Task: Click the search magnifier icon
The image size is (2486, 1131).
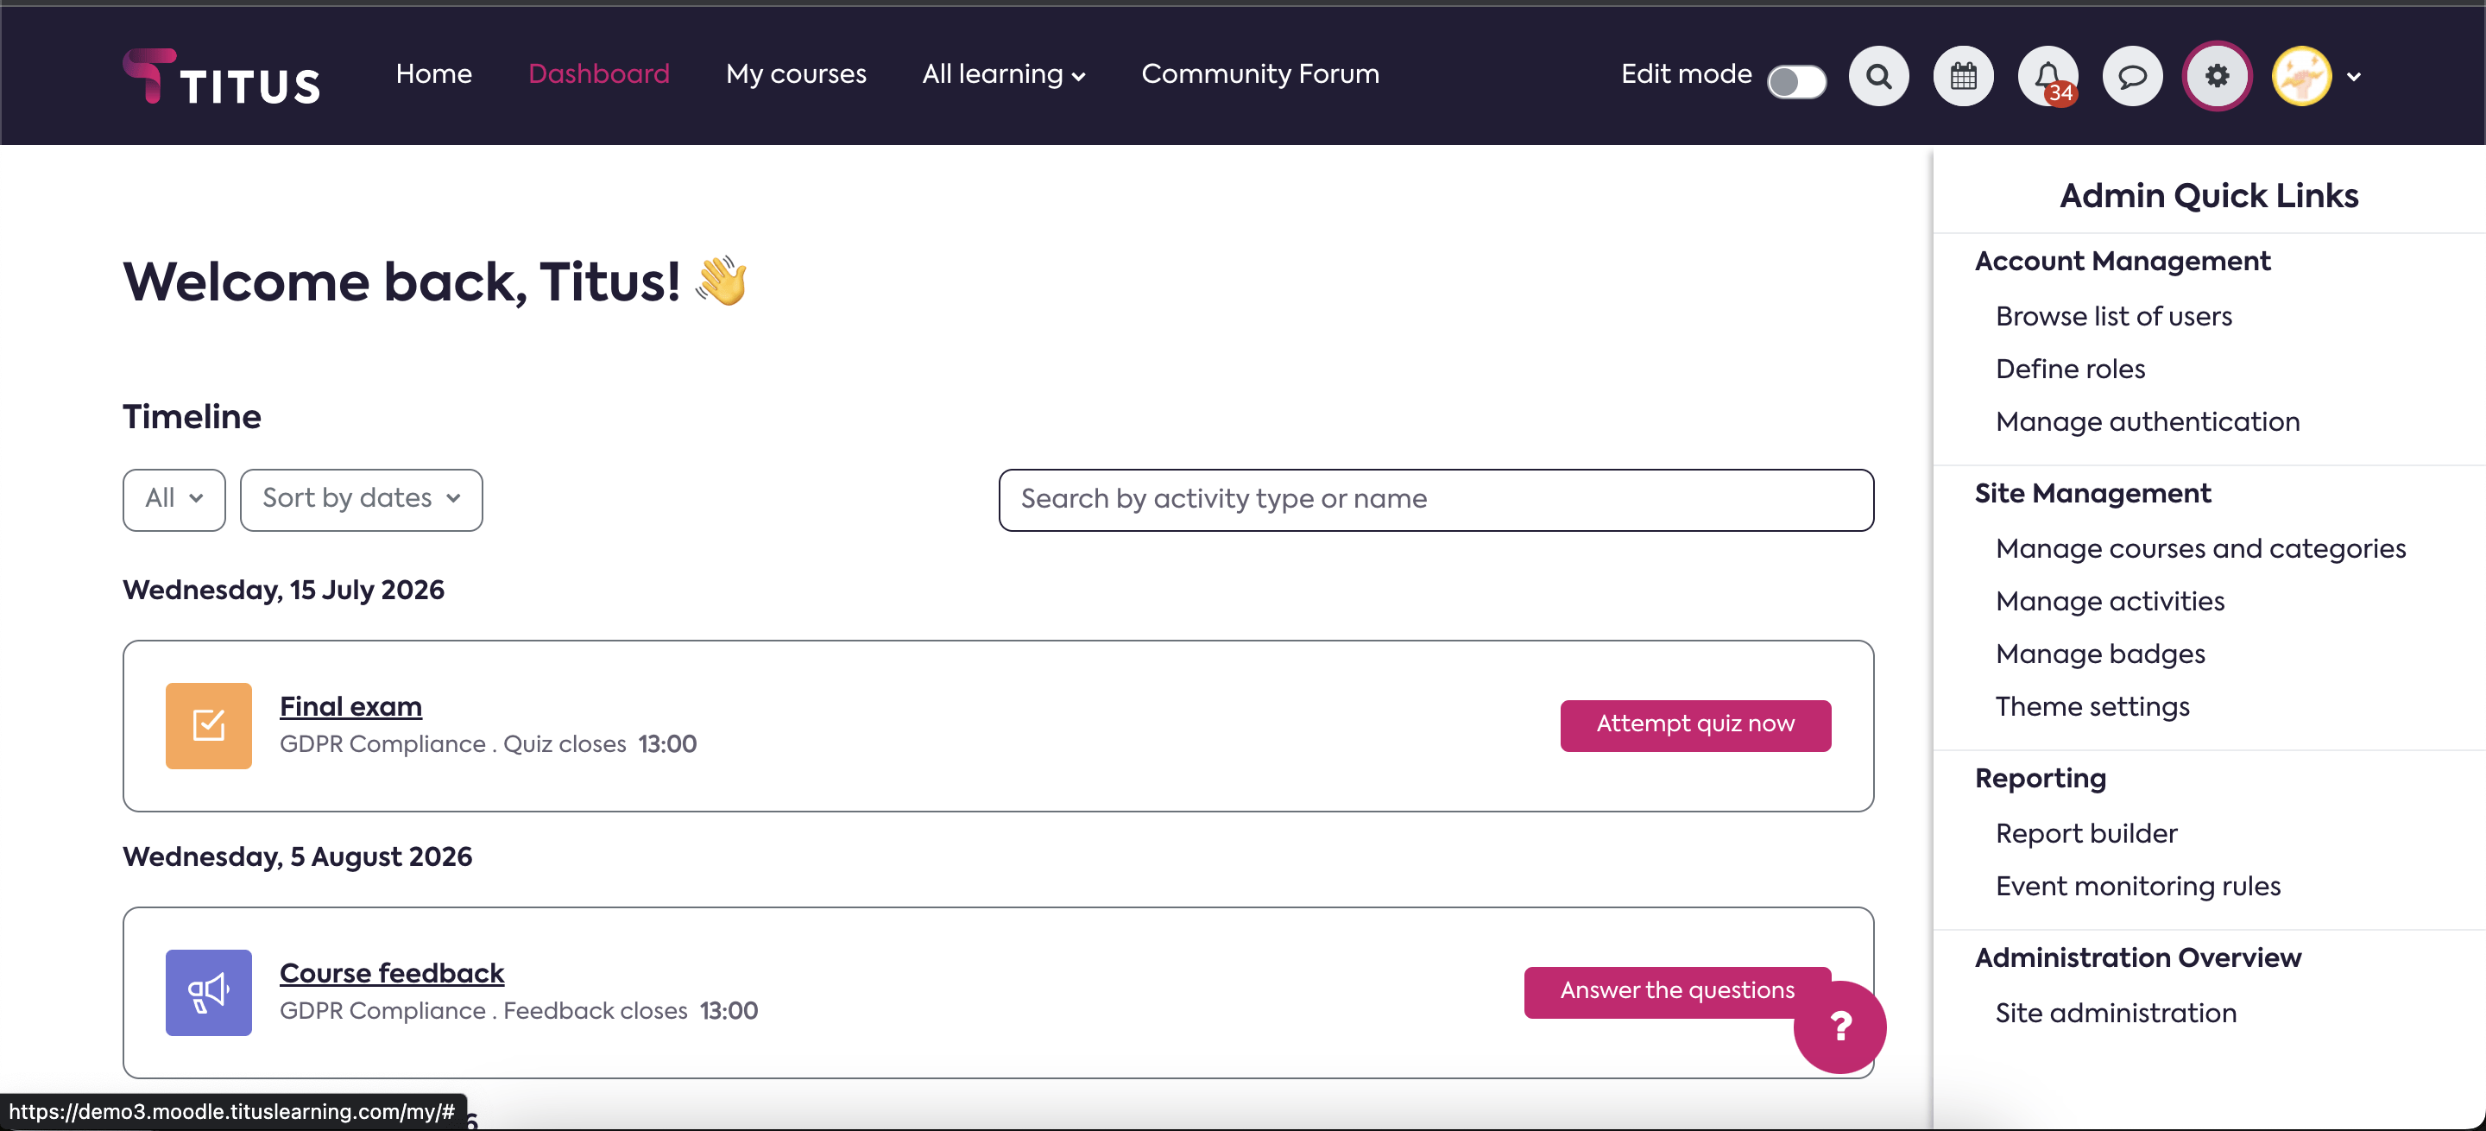Action: [1878, 75]
